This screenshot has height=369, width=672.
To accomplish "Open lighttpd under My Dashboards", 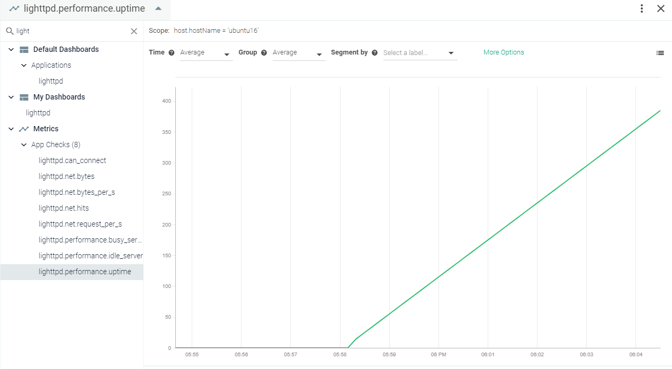I will 38,113.
